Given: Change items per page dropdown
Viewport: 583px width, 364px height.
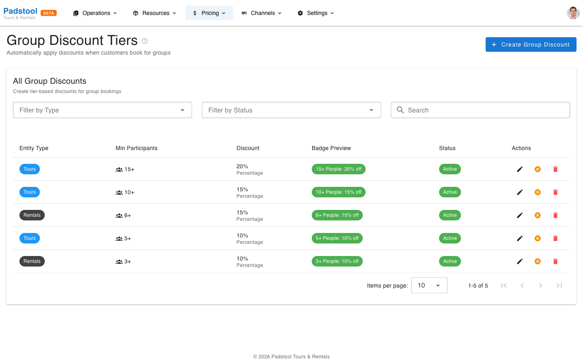Looking at the screenshot, I should [x=429, y=286].
